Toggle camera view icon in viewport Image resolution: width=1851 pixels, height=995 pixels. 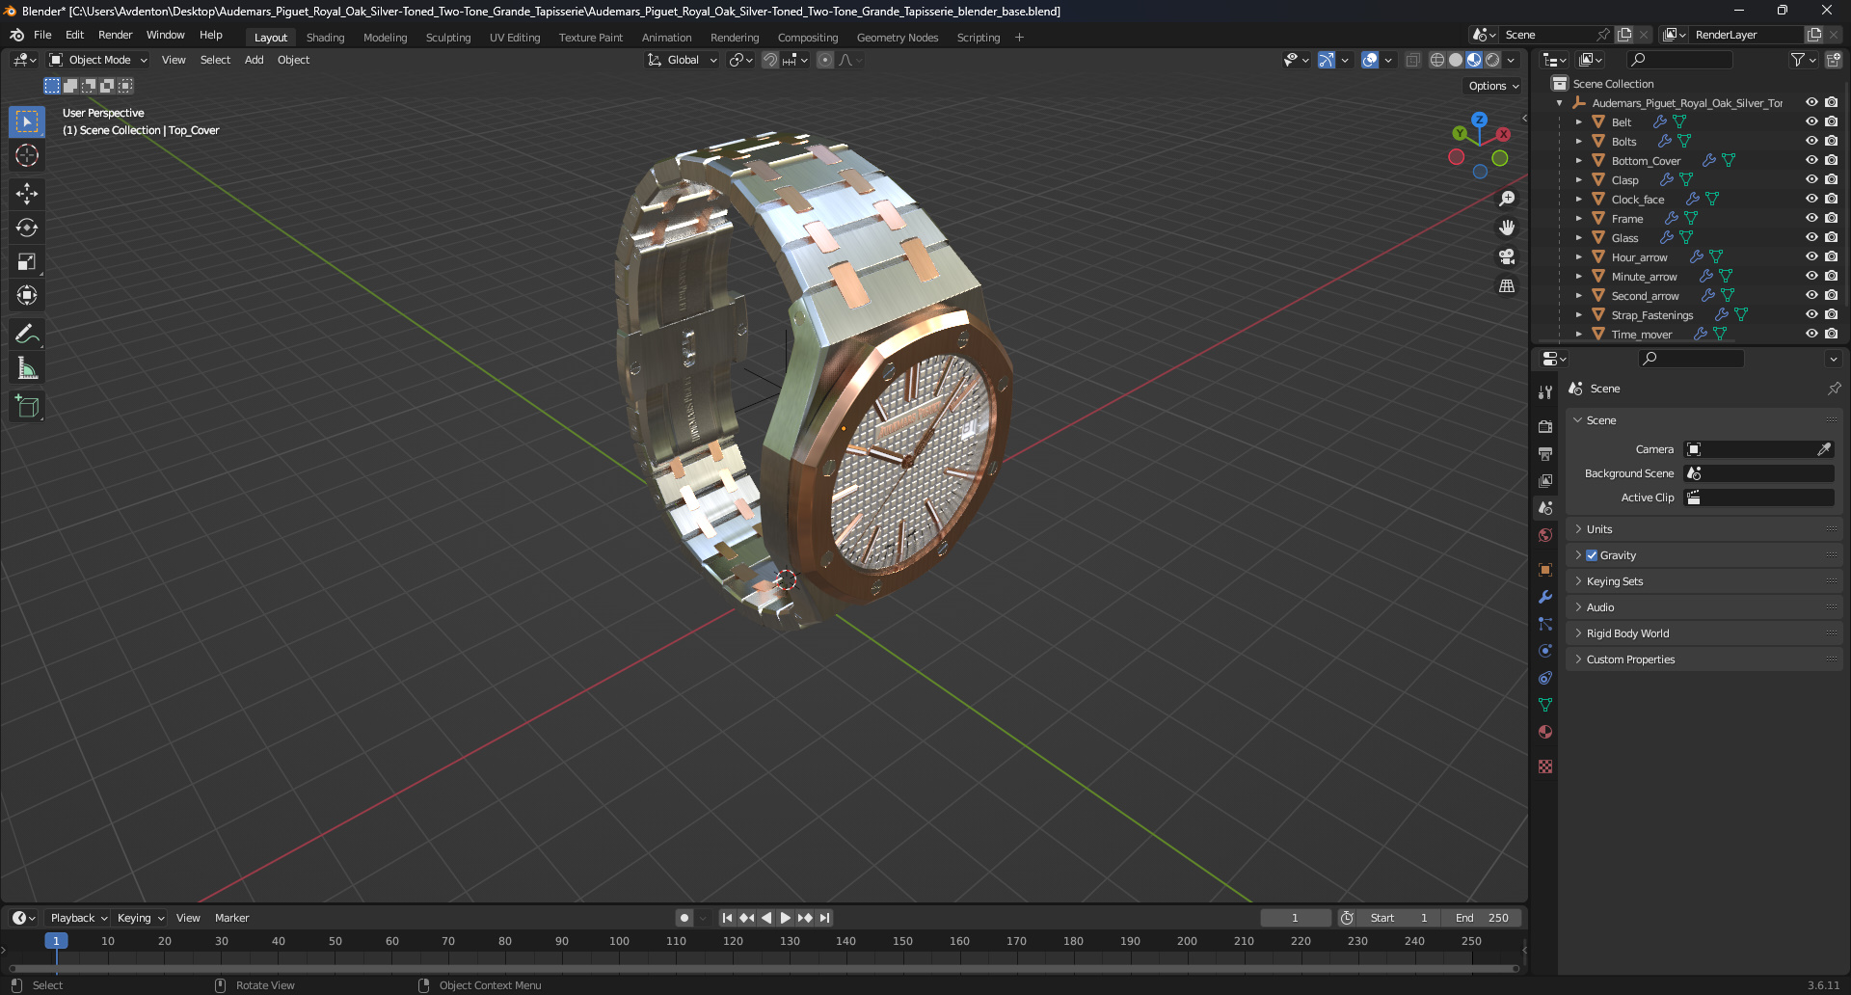click(1507, 256)
